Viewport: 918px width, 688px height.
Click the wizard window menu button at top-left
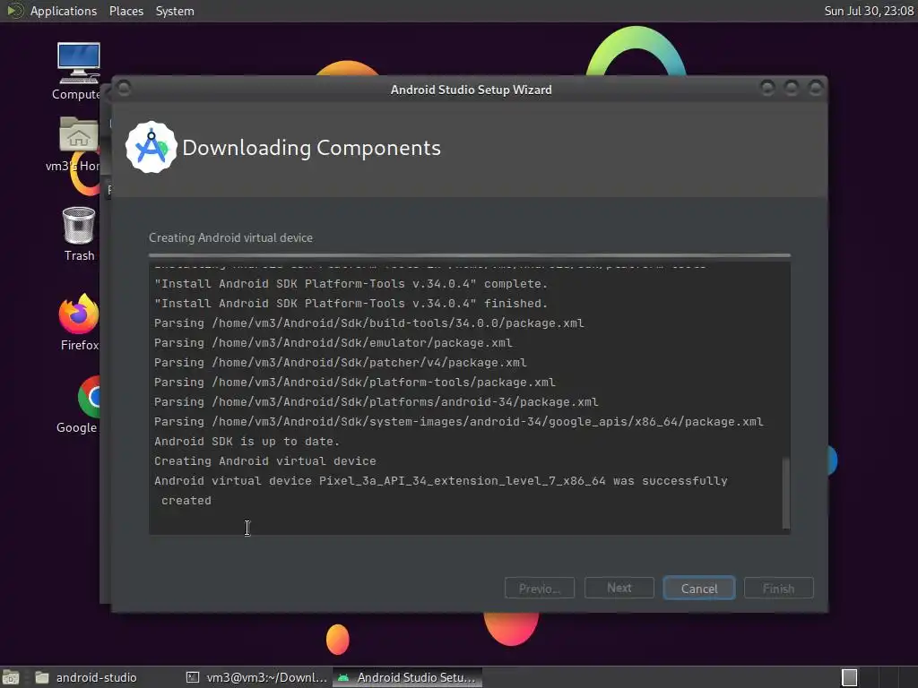124,89
